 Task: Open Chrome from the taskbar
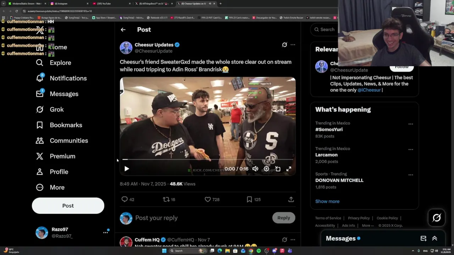pos(251,251)
